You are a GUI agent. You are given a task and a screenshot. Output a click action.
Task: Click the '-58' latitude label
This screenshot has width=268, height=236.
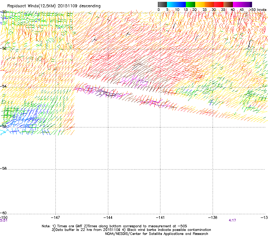[3, 168]
